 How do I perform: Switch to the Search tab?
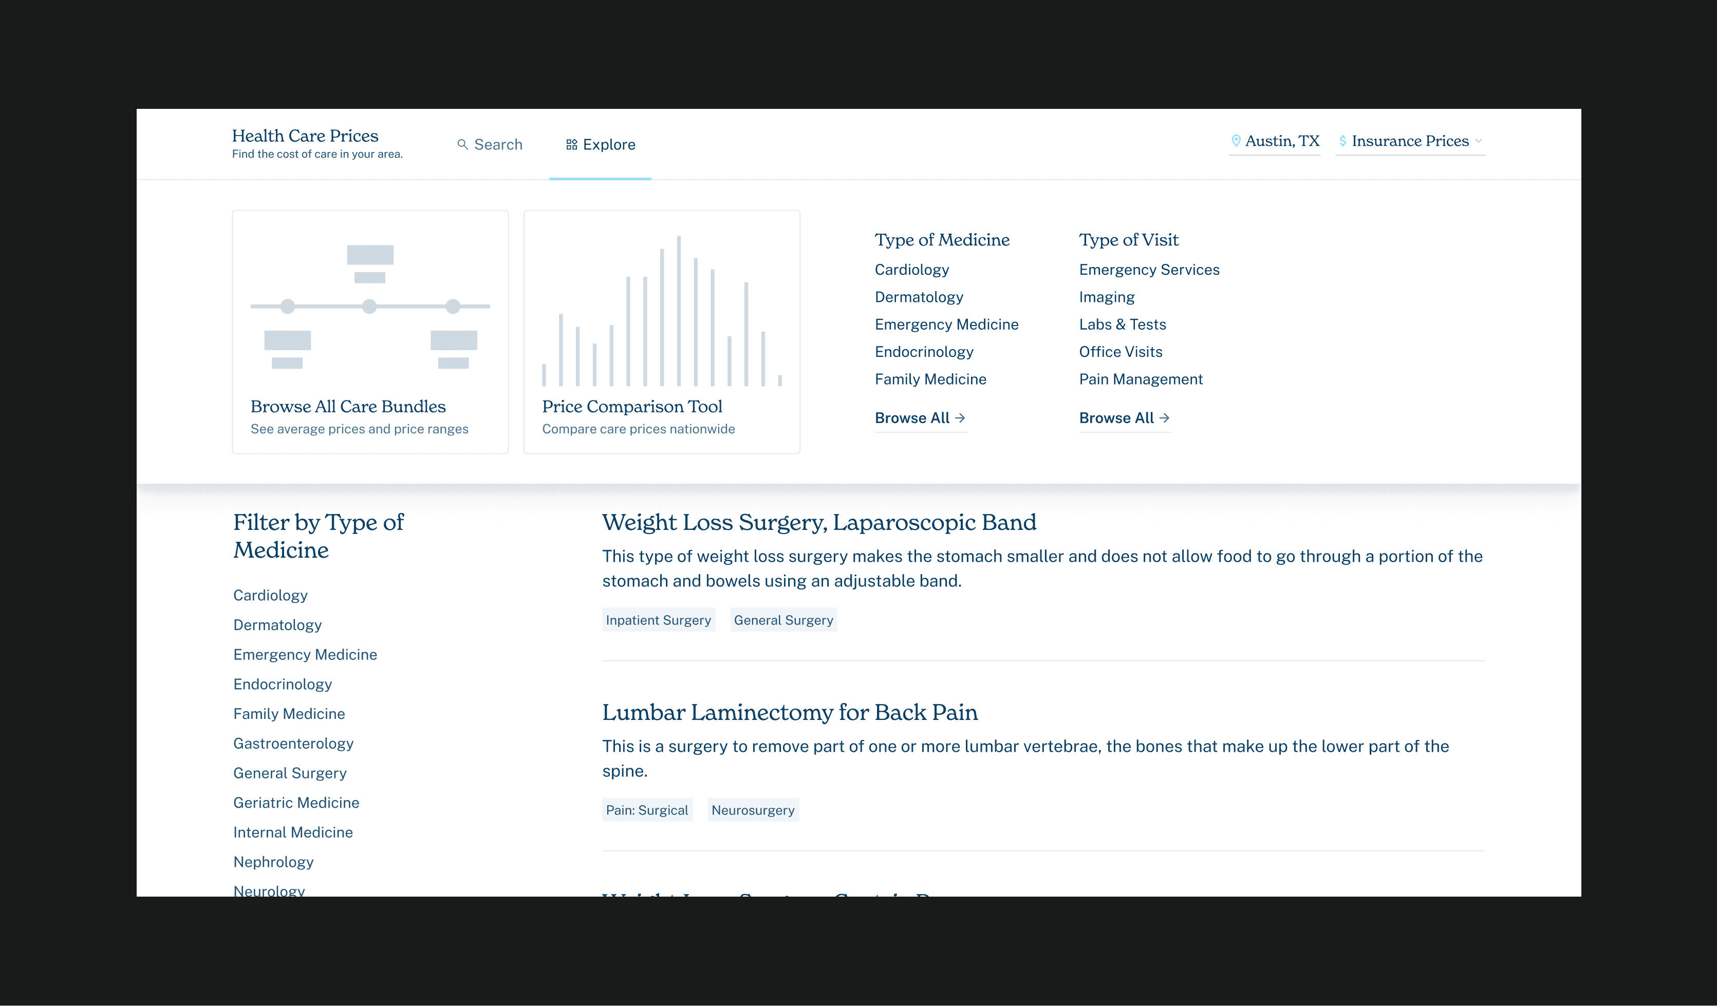(x=497, y=144)
